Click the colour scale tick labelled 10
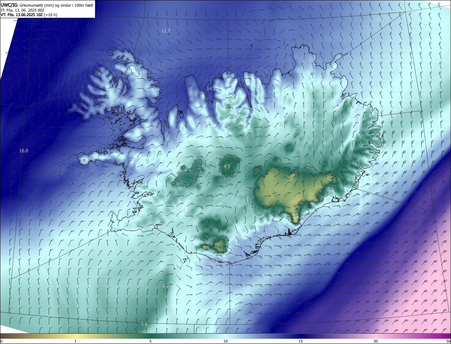This screenshot has height=344, width=451. tap(225, 342)
